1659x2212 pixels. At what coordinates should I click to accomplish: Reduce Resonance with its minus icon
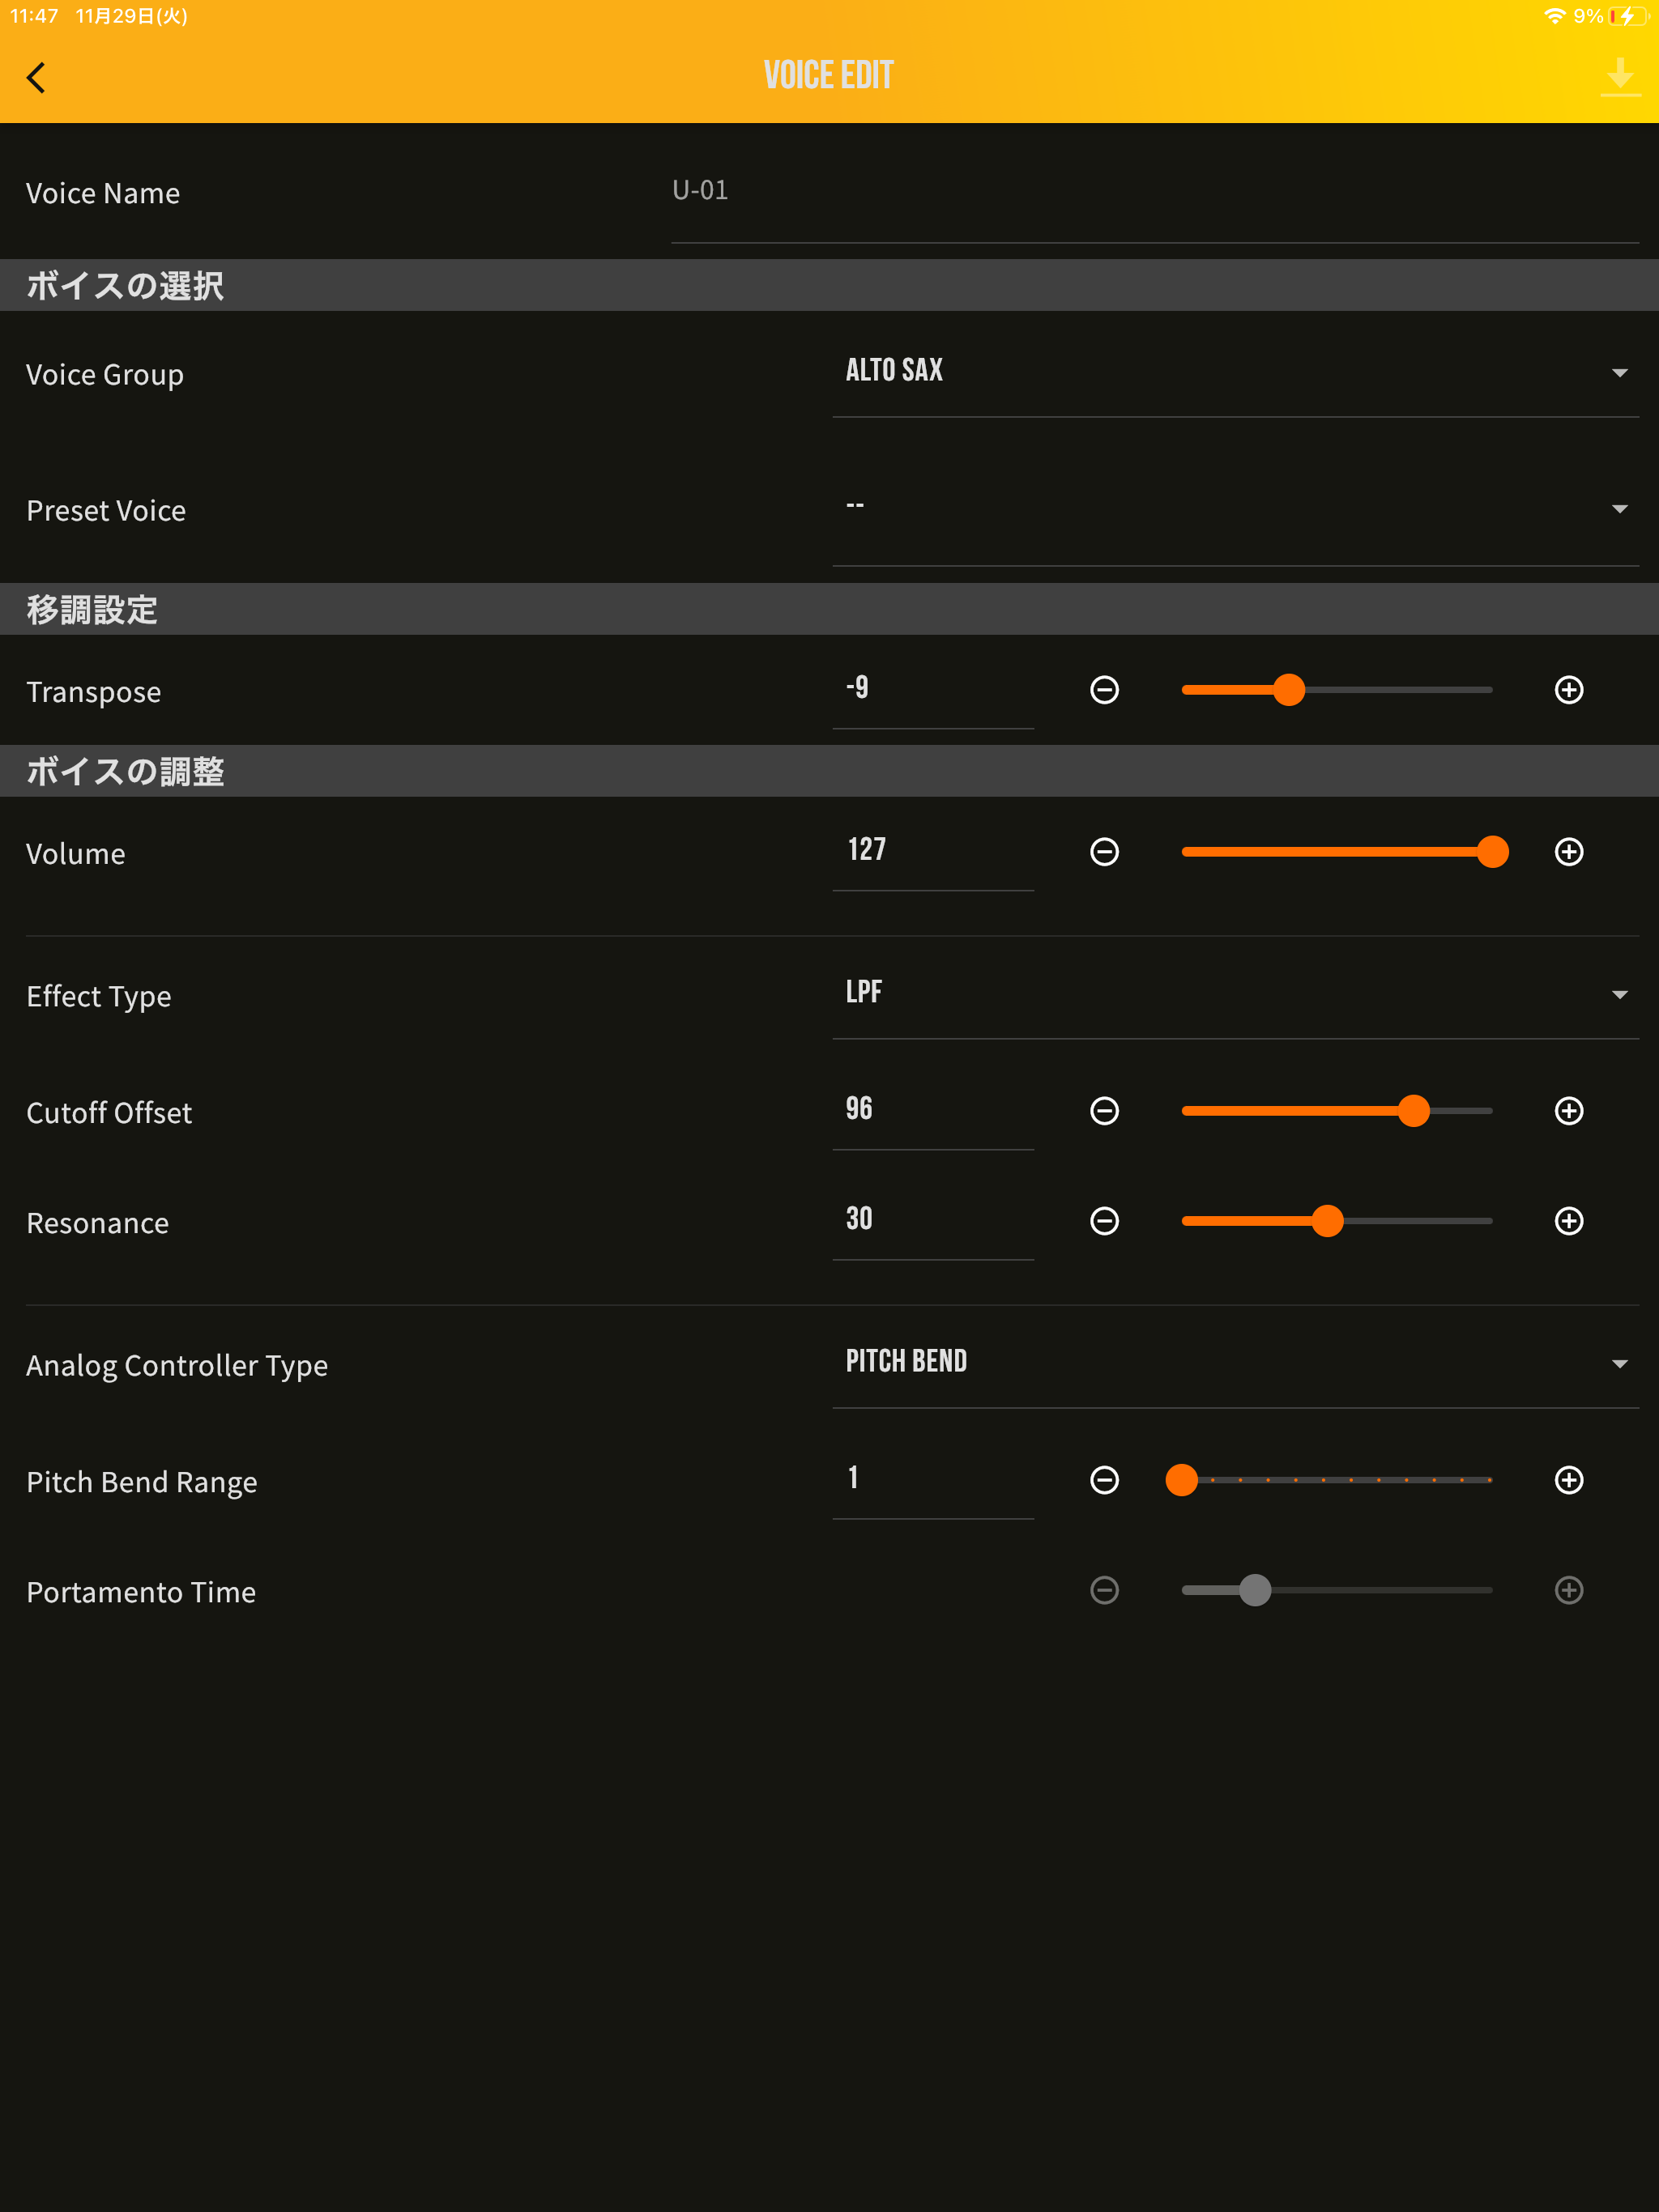[x=1103, y=1221]
